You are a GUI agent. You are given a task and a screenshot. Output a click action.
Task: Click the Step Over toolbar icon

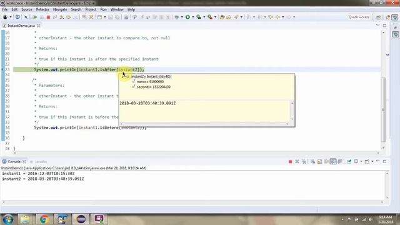click(68, 17)
